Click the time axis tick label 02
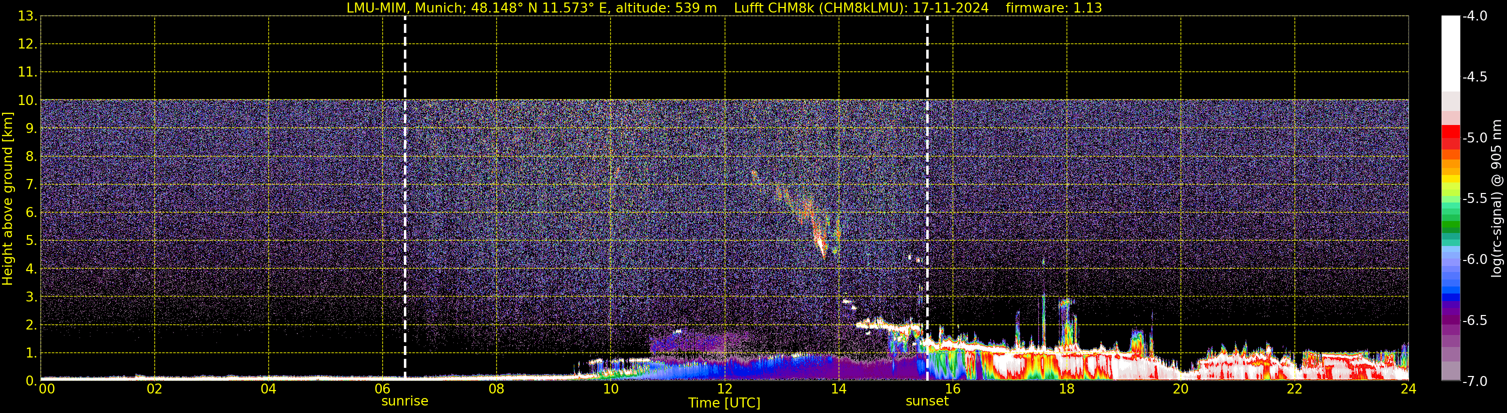 click(x=154, y=389)
